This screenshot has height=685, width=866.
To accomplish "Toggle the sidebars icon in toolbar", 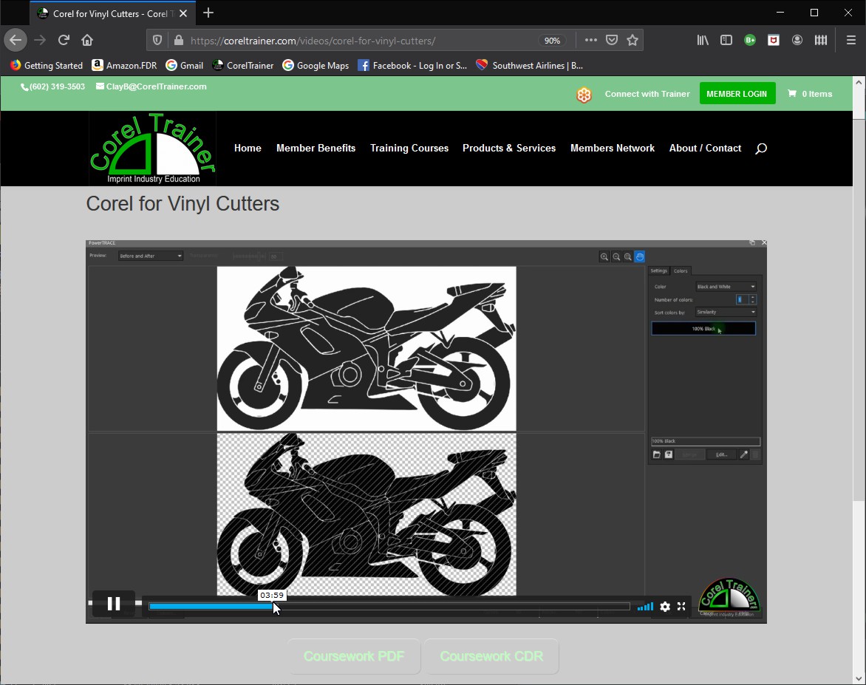I will pyautogui.click(x=726, y=40).
